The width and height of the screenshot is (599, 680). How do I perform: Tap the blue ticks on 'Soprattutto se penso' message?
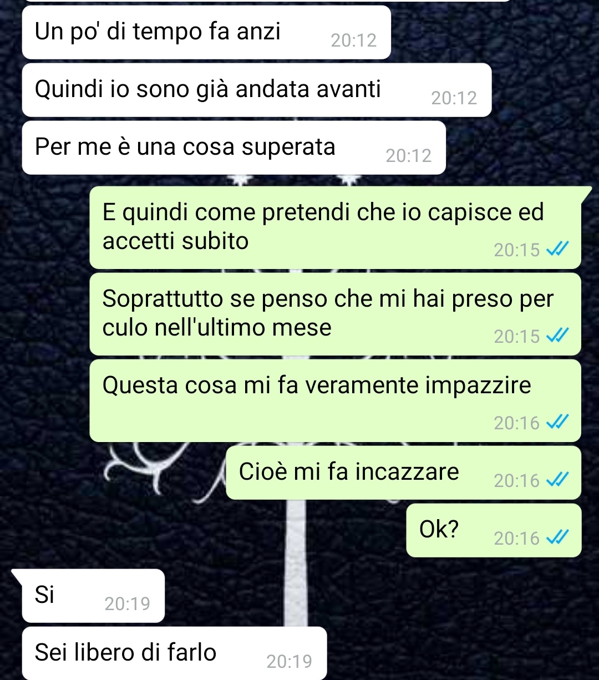coord(557,336)
